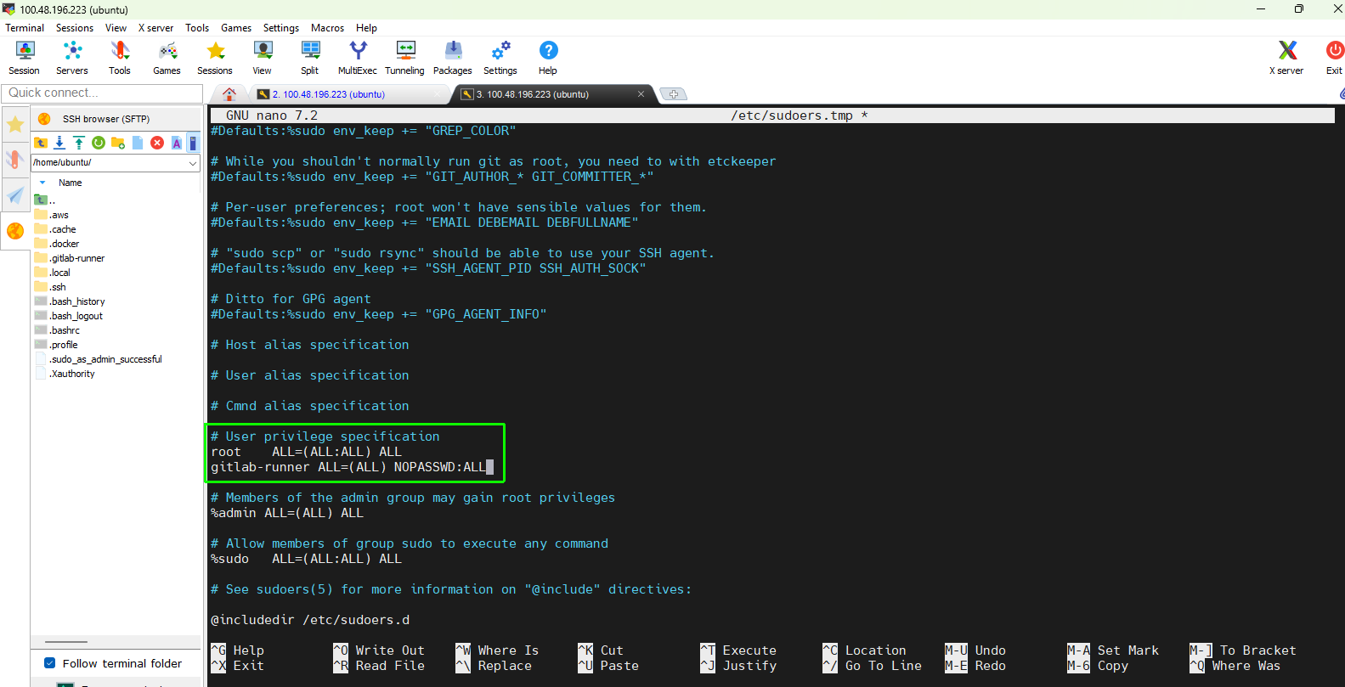Select the .bash_logout file
1345x687 pixels.
pos(76,316)
